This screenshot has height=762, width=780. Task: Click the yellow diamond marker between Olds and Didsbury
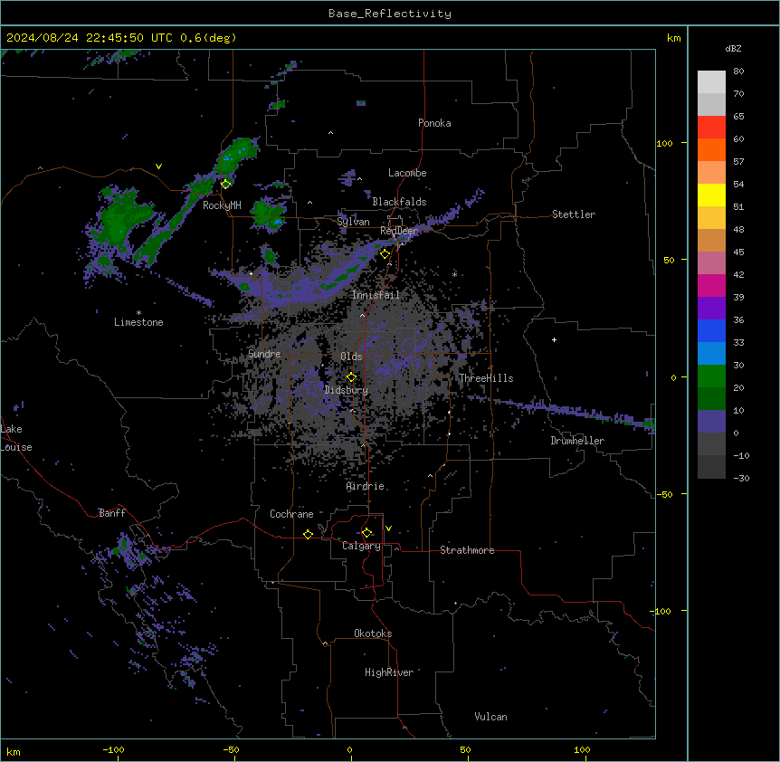click(x=351, y=377)
